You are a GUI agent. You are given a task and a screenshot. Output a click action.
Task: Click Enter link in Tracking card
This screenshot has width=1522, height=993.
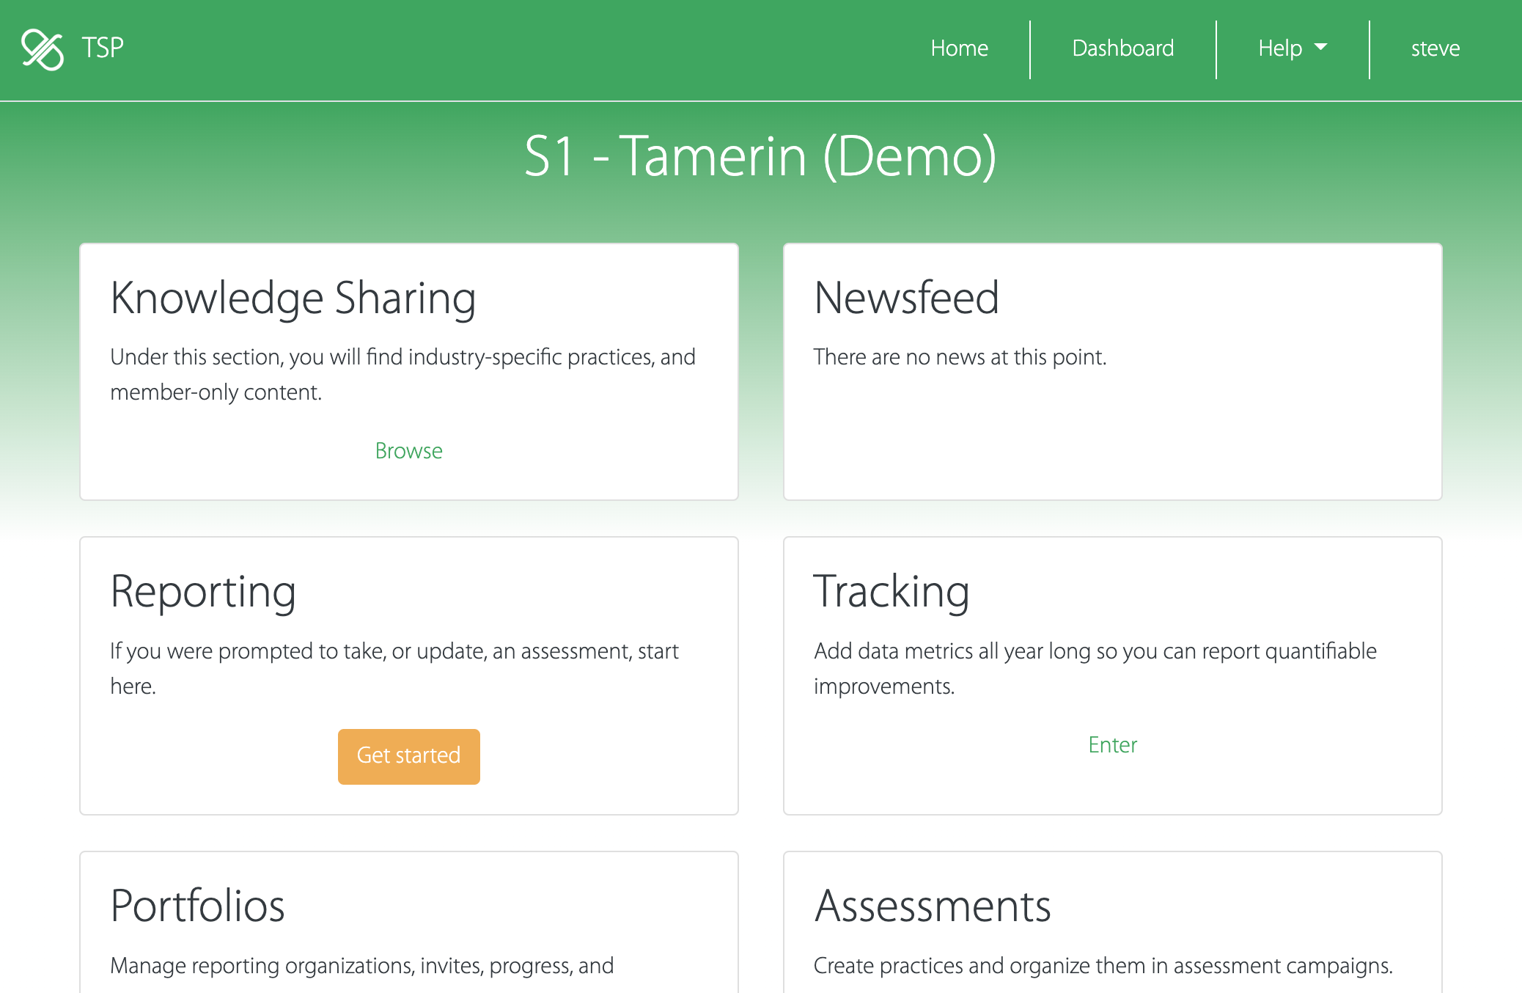1112,744
